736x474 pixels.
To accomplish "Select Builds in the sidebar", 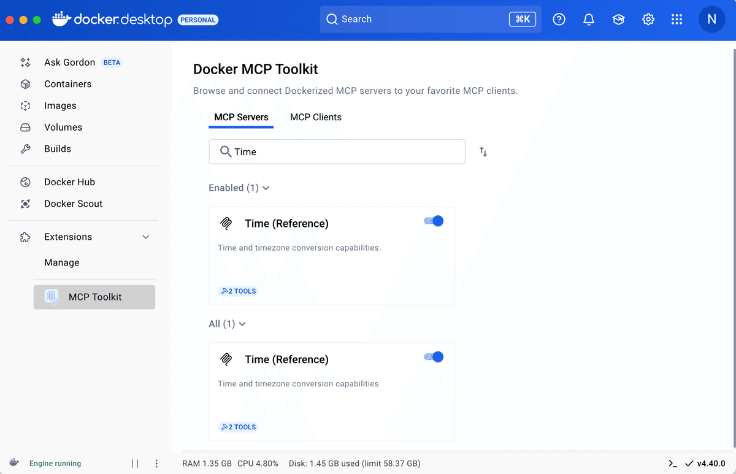I will click(x=58, y=148).
